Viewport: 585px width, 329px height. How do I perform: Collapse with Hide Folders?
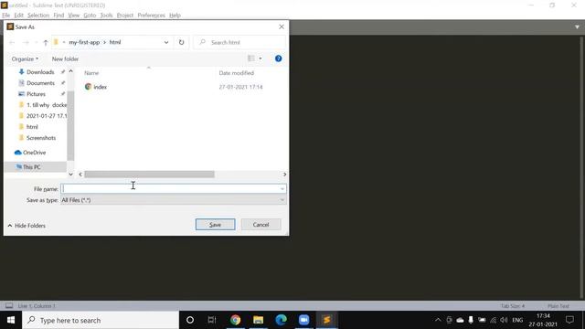tap(27, 226)
